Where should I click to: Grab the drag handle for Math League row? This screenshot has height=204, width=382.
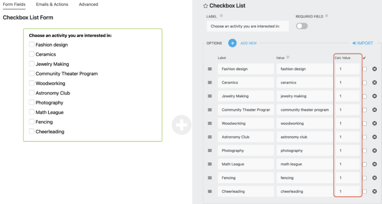tap(210, 164)
